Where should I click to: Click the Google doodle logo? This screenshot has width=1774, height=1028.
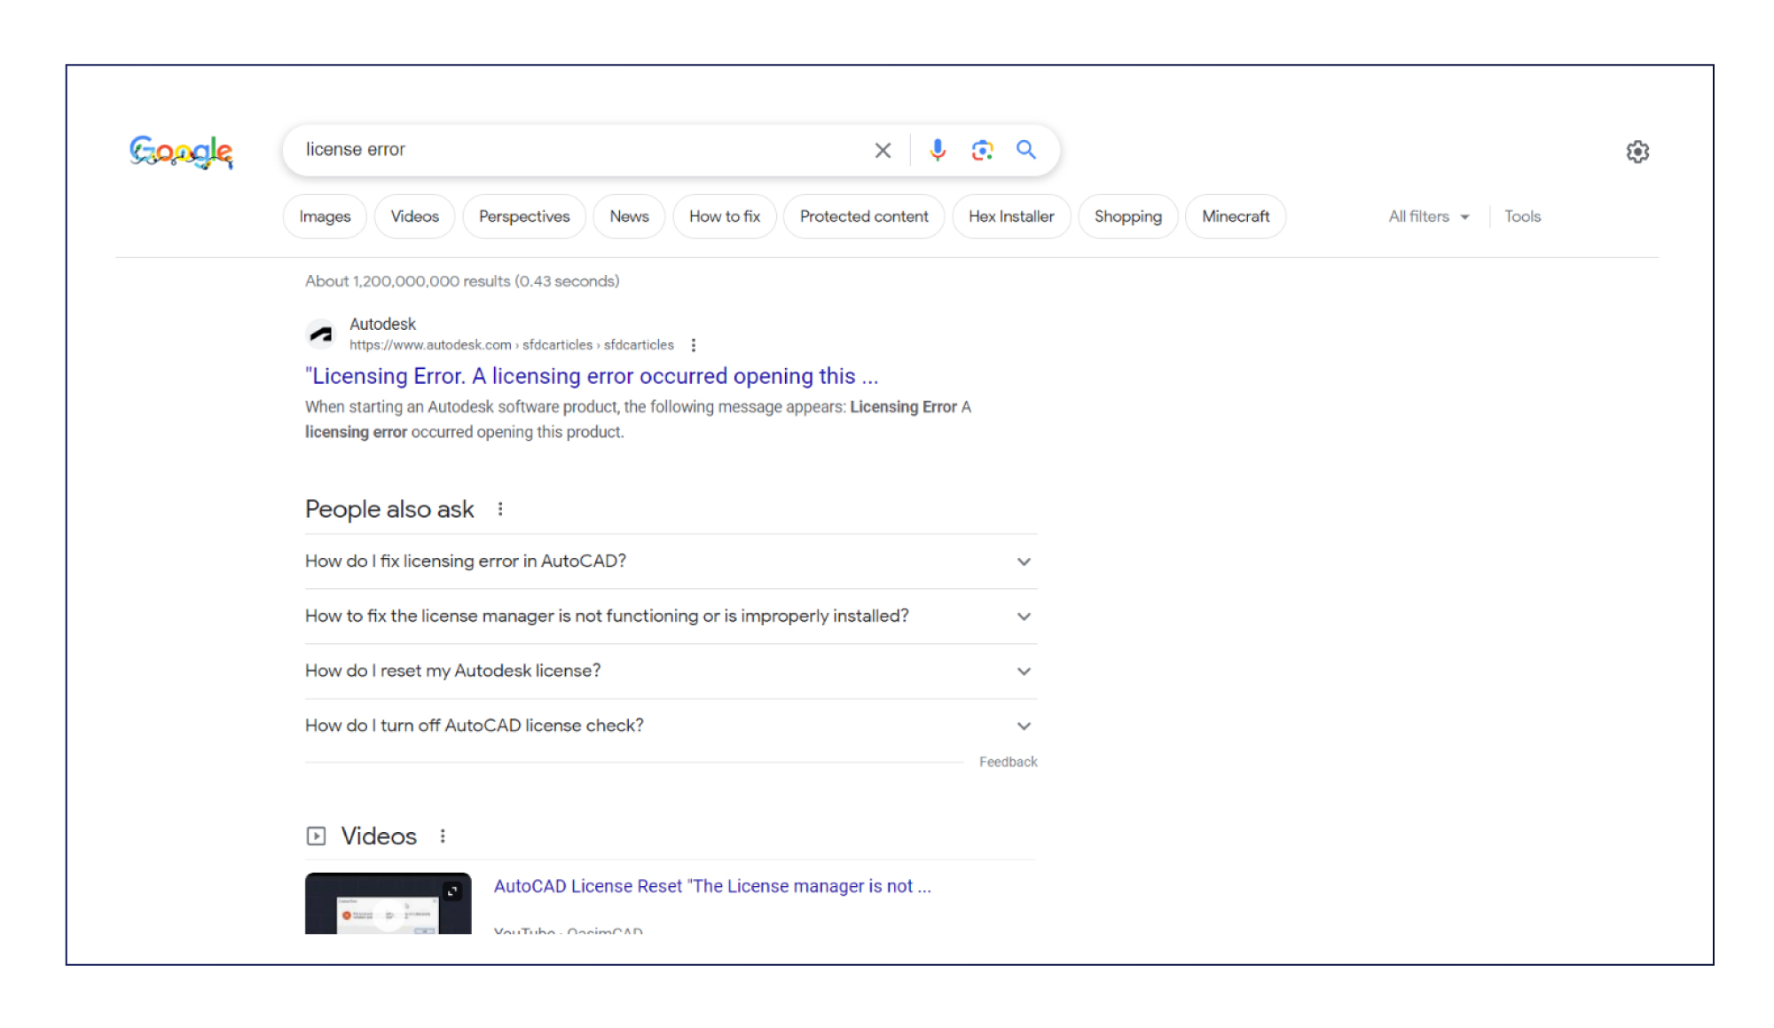pos(180,153)
